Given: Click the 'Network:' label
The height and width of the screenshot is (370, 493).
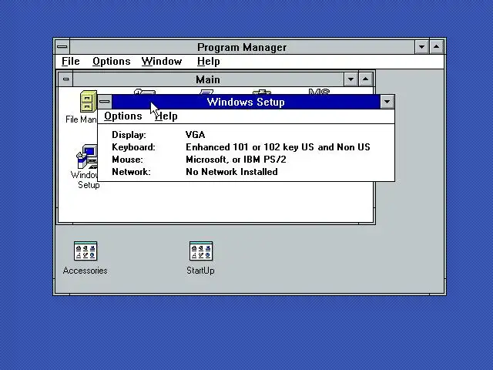Looking at the screenshot, I should pyautogui.click(x=131, y=171).
